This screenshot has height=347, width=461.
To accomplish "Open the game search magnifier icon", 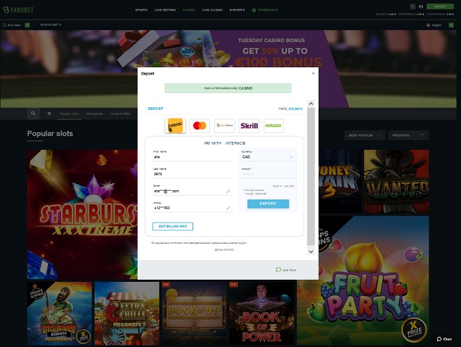I will tap(33, 113).
